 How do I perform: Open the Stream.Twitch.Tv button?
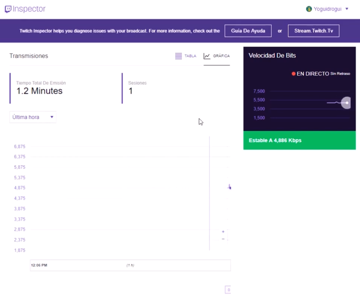coord(314,31)
